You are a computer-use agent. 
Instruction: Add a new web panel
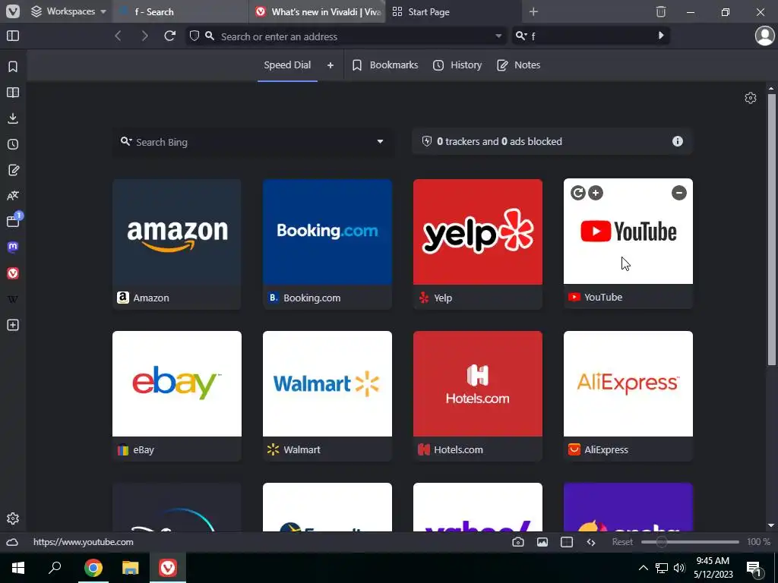coord(13,325)
